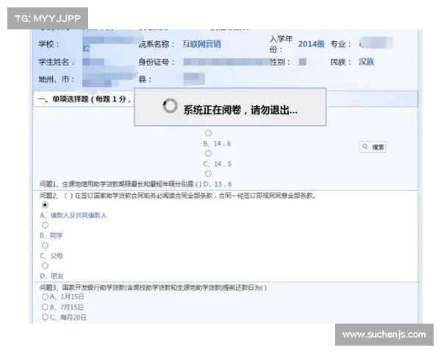Viewport: 441px width, 353px height.
Task: Click the 地州、市 label
Action: coord(57,79)
